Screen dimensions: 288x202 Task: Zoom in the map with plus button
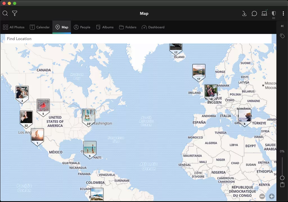tap(272, 196)
